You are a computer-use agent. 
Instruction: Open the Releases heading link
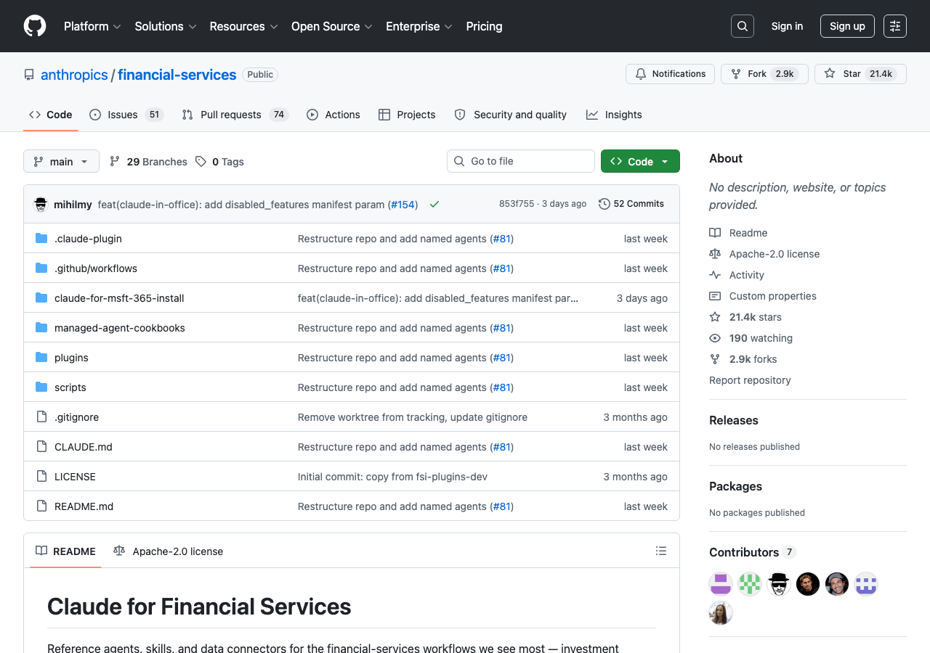tap(734, 420)
